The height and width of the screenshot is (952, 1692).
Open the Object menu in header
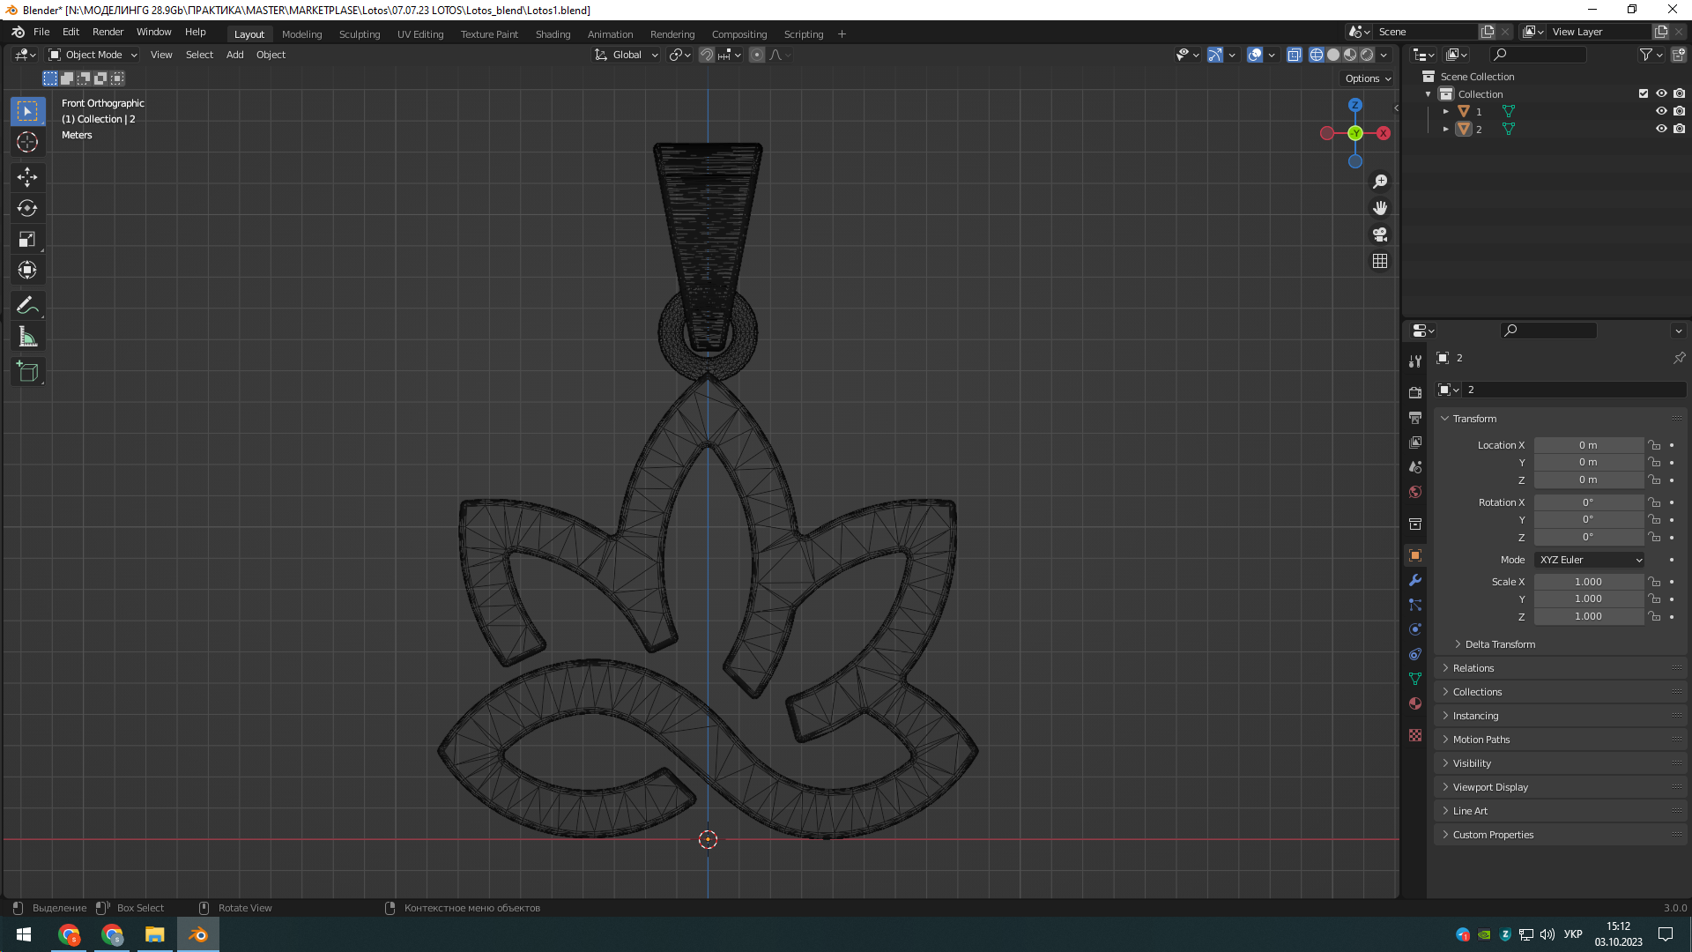tap(270, 55)
